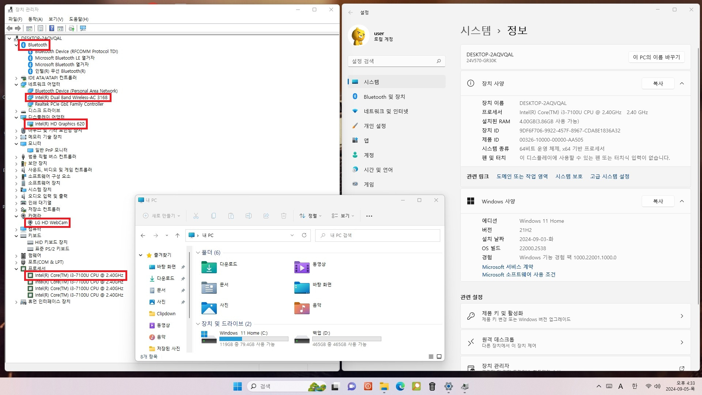Click the volume speaker icon in system tray

(657, 386)
